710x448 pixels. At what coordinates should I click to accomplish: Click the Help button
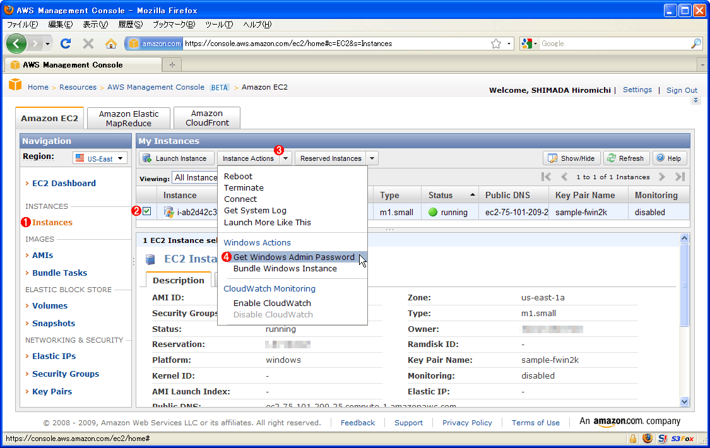tap(669, 158)
